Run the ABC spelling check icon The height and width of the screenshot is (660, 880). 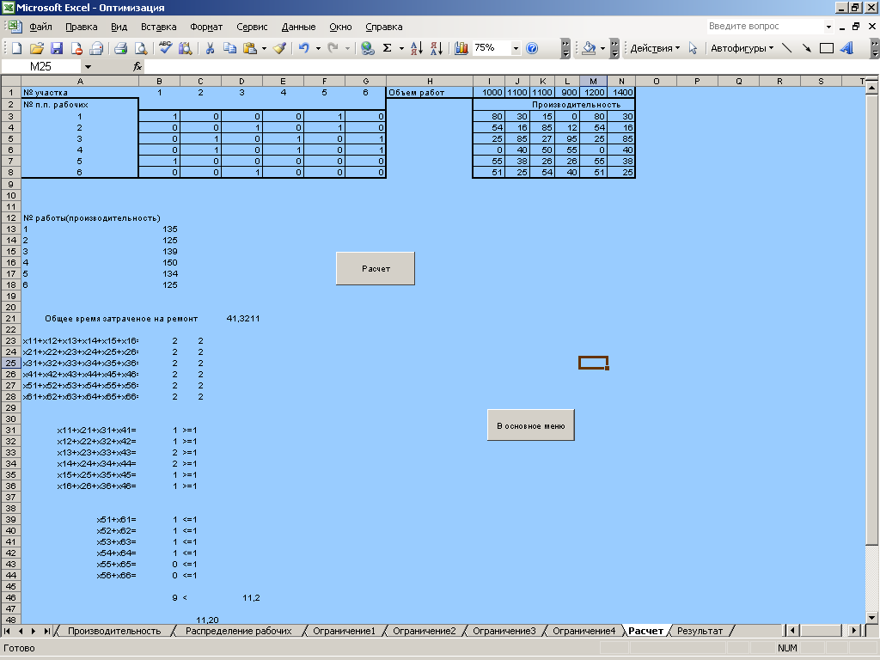pyautogui.click(x=165, y=48)
